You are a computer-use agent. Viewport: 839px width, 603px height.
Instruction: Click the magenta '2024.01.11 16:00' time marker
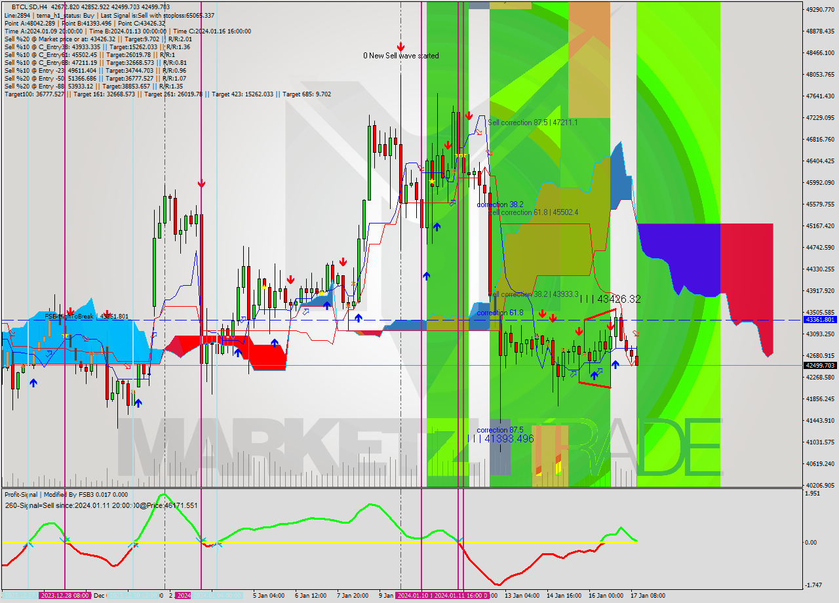click(x=461, y=595)
